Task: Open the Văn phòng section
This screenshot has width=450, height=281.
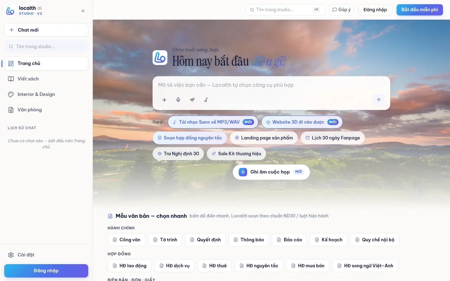Action: [46, 110]
